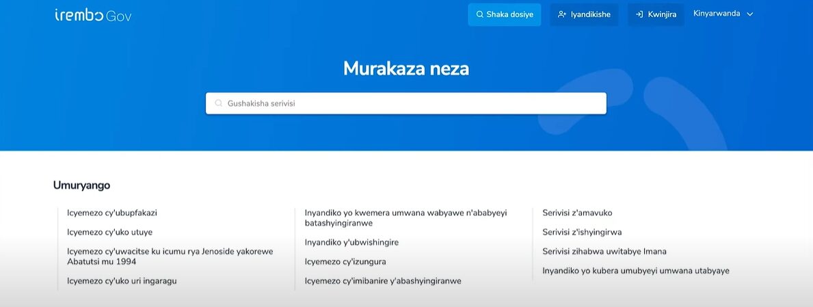Click the chevron beside Kinyarwanda
The height and width of the screenshot is (307, 813).
pyautogui.click(x=749, y=14)
